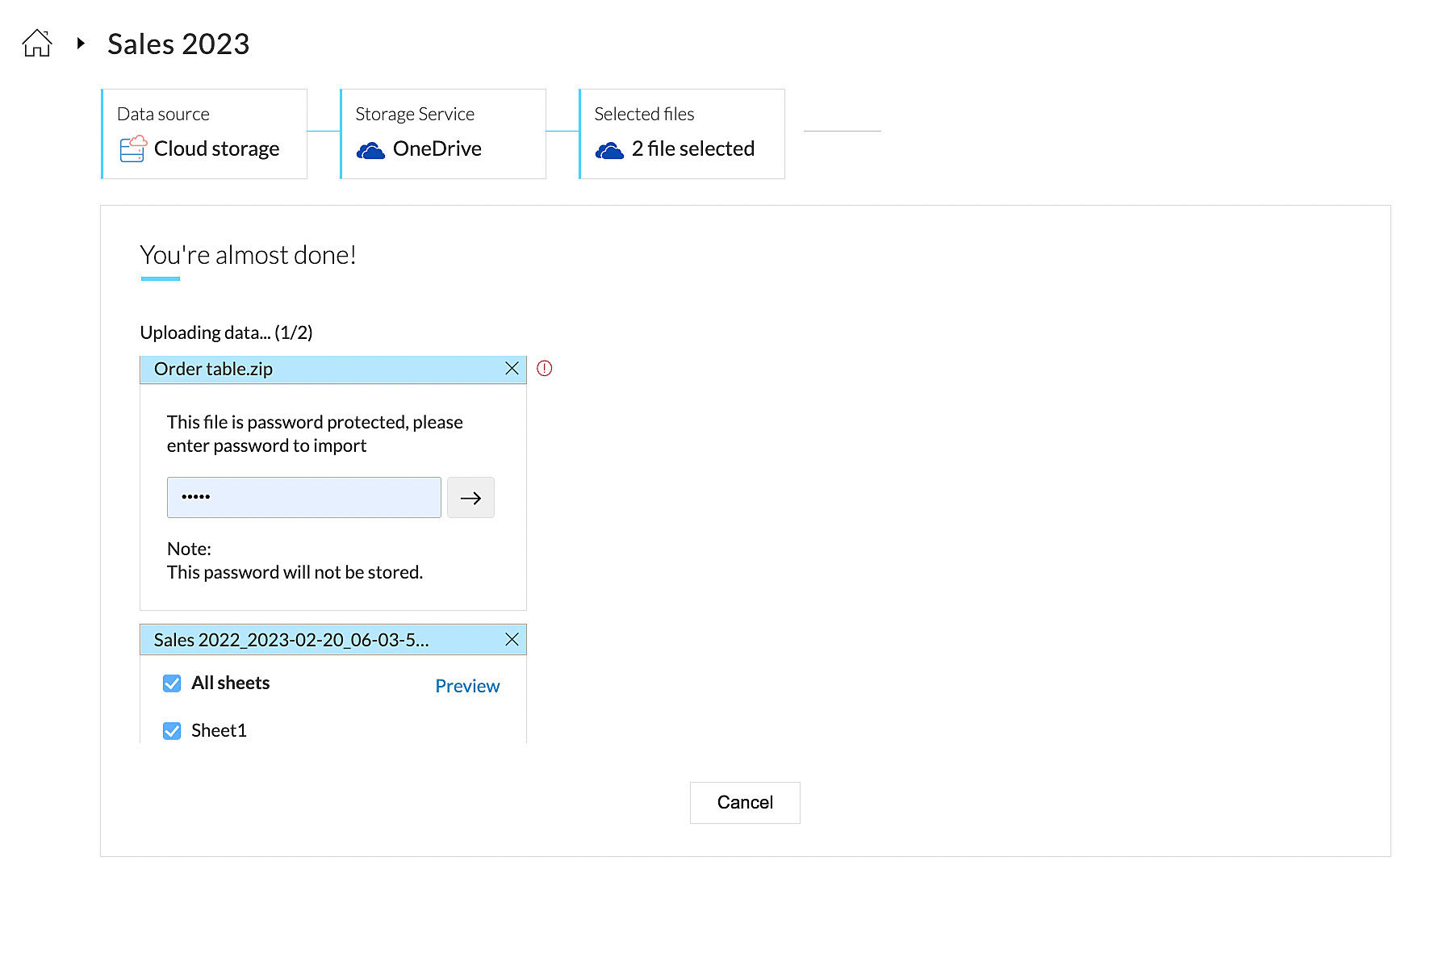Submit the password with the arrow button

(470, 498)
